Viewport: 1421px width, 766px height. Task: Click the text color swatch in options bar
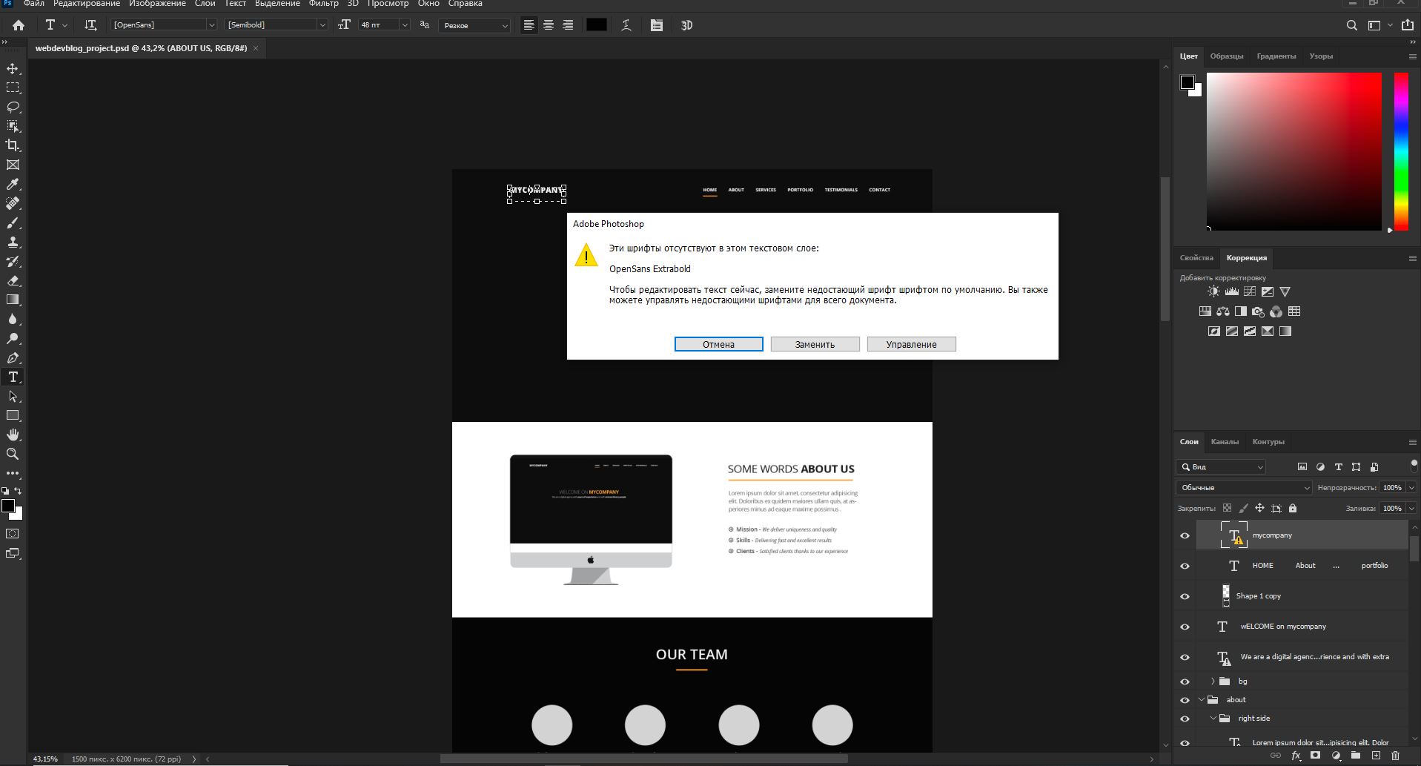(596, 25)
